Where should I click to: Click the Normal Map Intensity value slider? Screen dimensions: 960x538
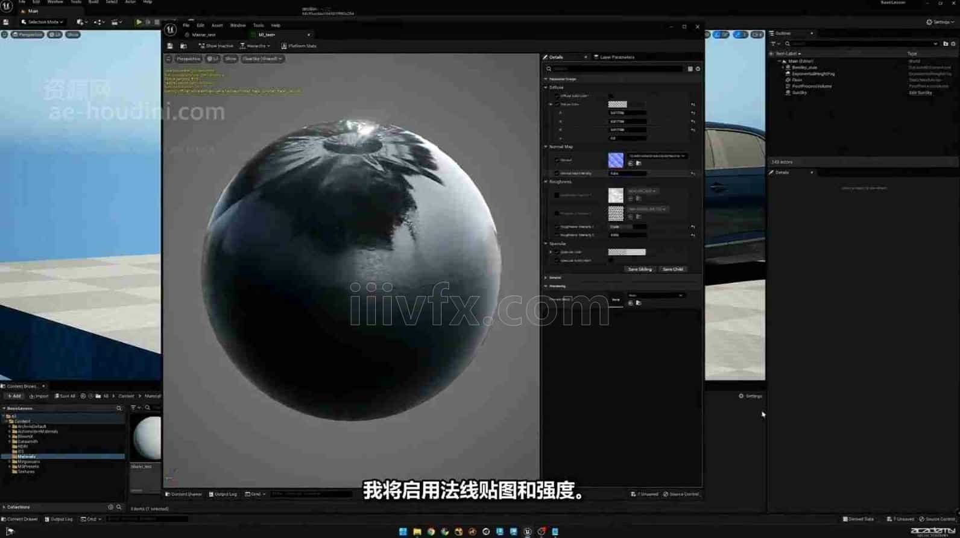coord(627,173)
